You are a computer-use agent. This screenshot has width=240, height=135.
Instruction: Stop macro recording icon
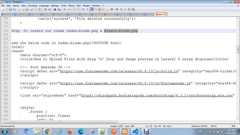121,9
